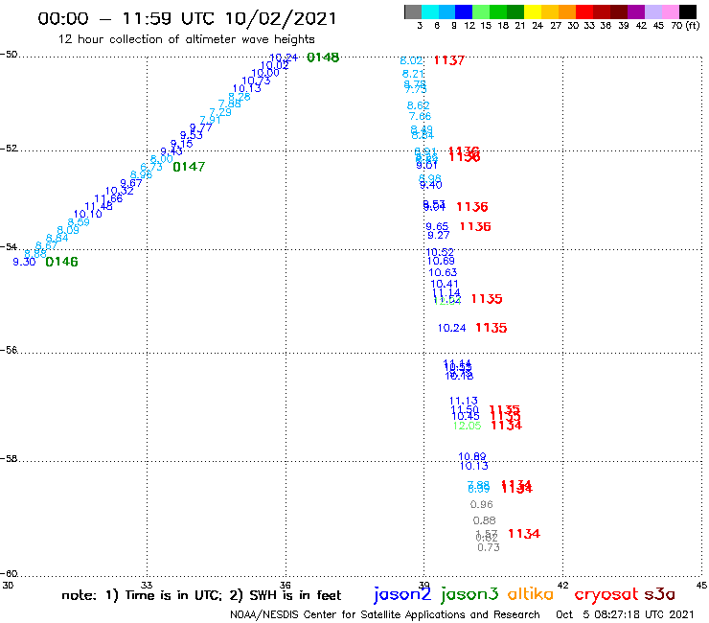
Task: Click the '30' longitude axis label
Action: [x=8, y=586]
